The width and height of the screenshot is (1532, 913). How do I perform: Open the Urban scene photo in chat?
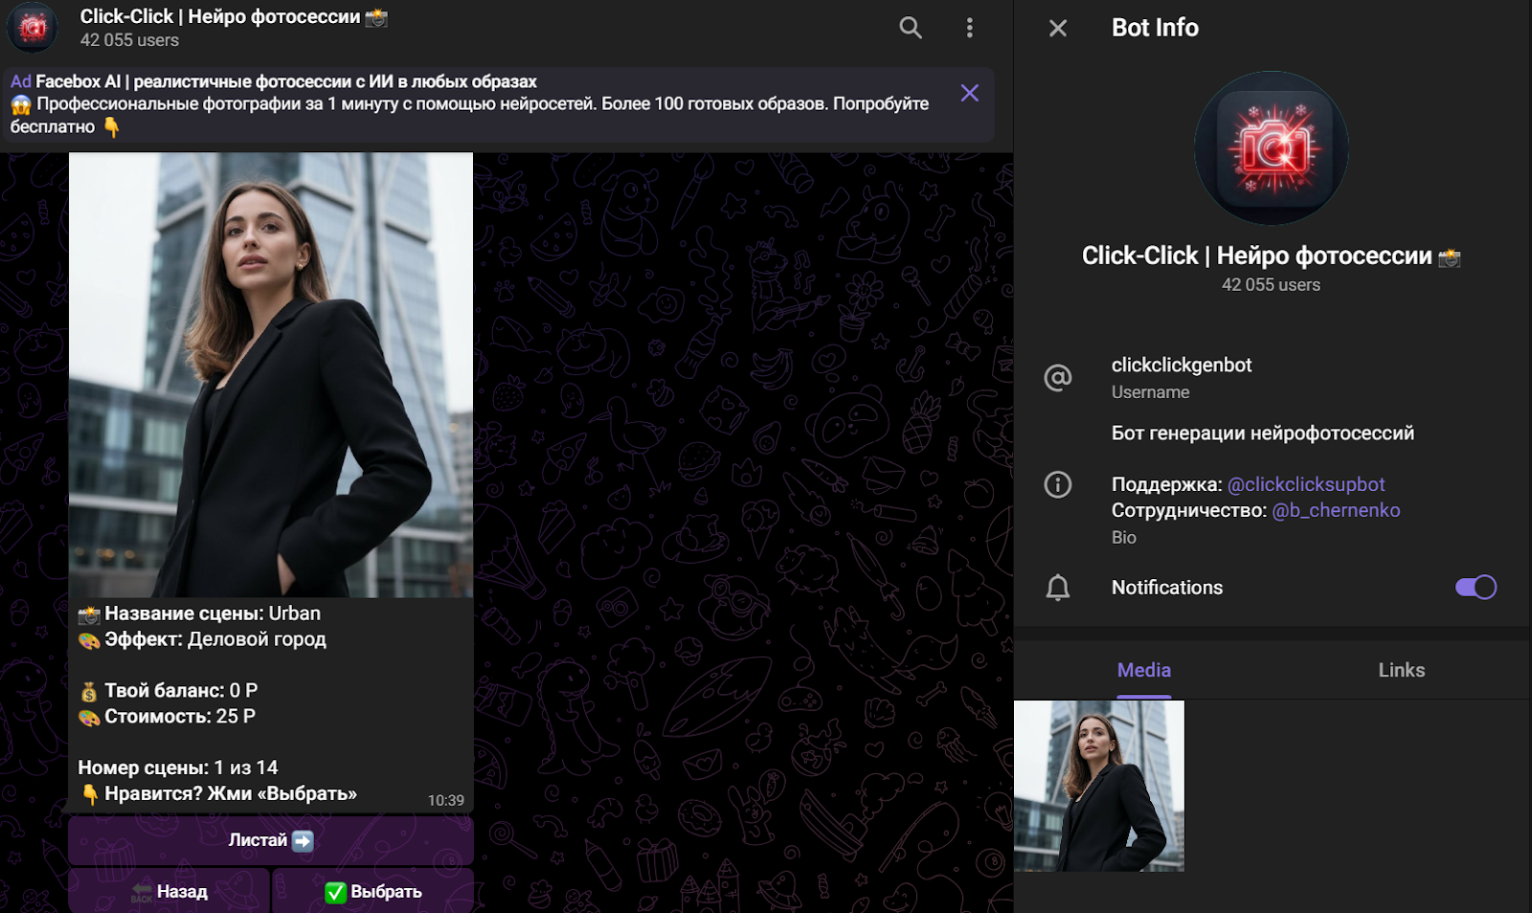271,374
